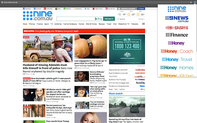Click the Web search button
The image size is (197, 123).
(x=109, y=19)
